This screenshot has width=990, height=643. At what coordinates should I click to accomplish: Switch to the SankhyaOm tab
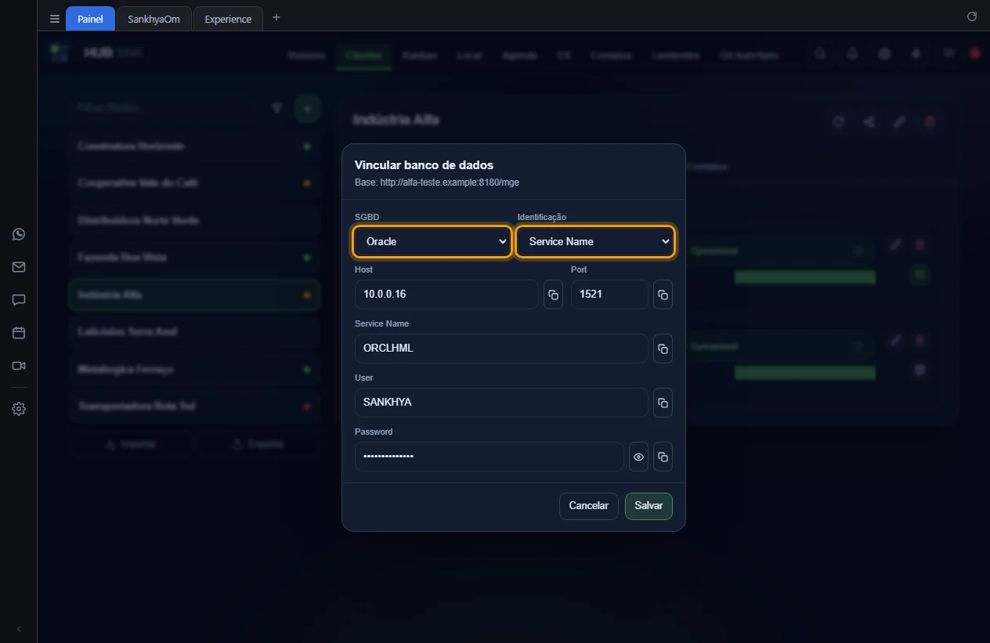(154, 19)
